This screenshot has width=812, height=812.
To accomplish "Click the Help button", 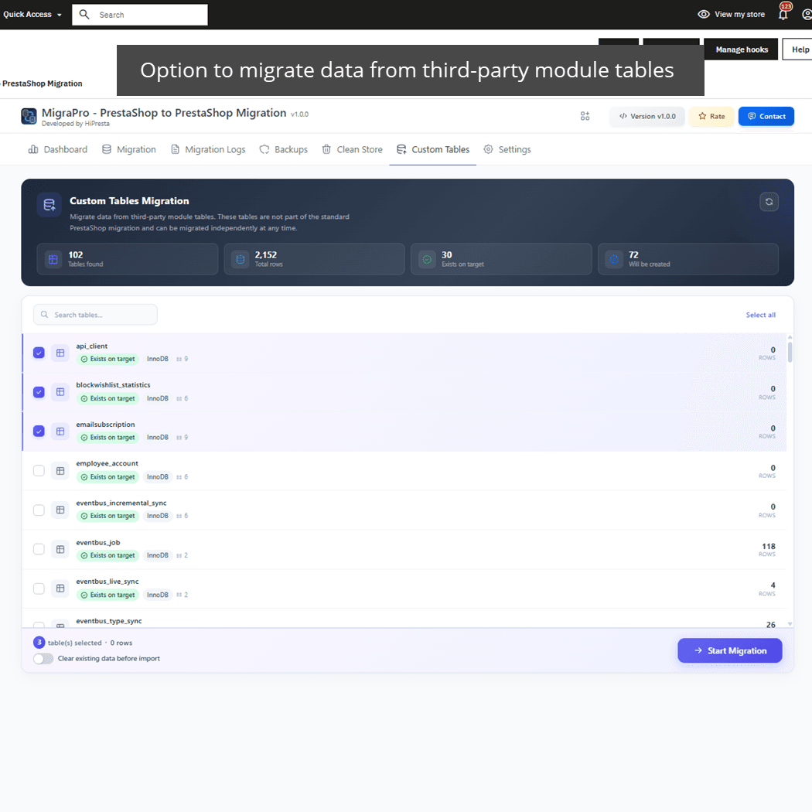I will (x=799, y=49).
